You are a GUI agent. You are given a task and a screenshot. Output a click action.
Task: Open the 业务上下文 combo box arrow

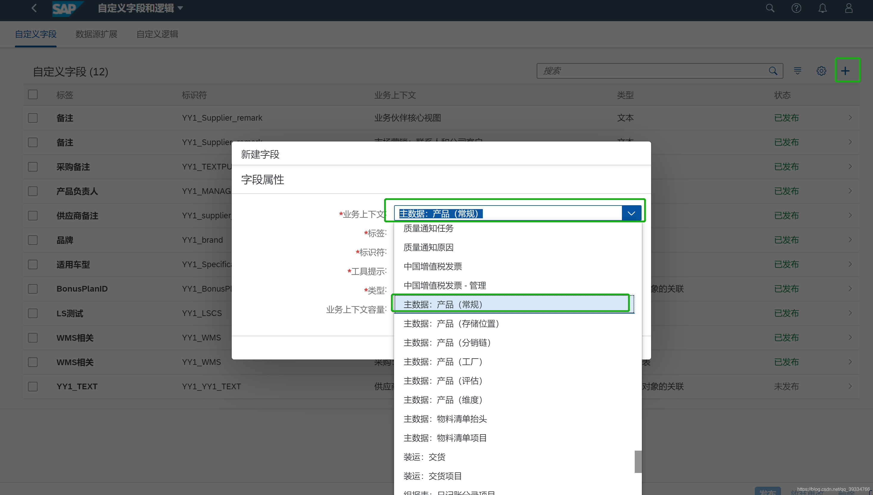pyautogui.click(x=631, y=214)
